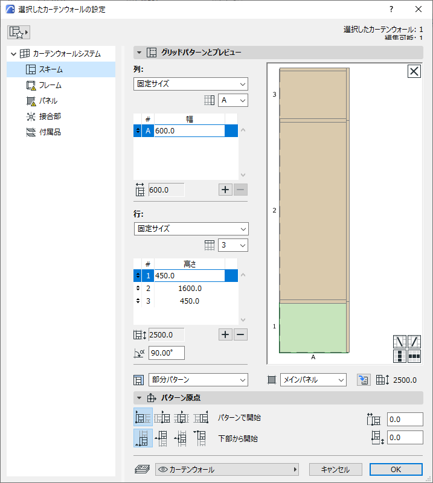The image size is (433, 483).
Task: Select the end-aligned horizontal pattern origin option
Action: point(201,417)
